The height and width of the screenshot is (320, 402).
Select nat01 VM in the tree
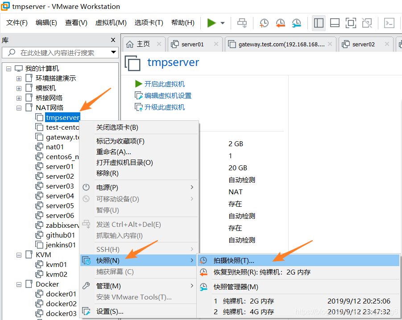tap(54, 147)
